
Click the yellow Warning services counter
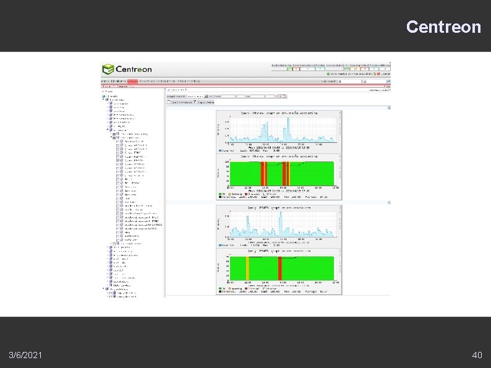(355, 69)
